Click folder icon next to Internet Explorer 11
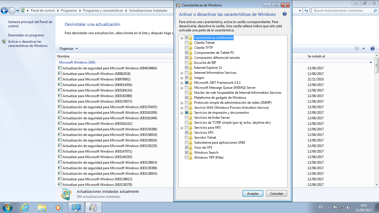 (191, 68)
